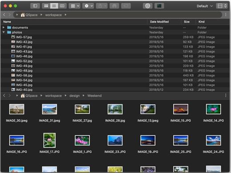Switch to list view mode
Viewport: 231px width, 173px height.
pyautogui.click(x=54, y=6)
